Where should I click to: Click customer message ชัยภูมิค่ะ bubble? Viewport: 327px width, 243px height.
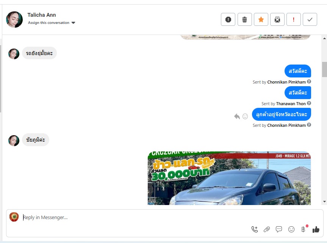click(x=36, y=140)
